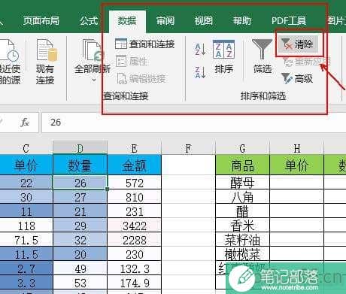Click the 数量 header cell
Viewport: 346px width, 294px height.
80,165
